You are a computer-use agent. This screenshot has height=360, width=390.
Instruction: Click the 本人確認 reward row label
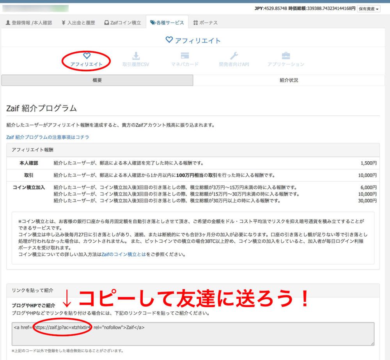click(x=28, y=163)
